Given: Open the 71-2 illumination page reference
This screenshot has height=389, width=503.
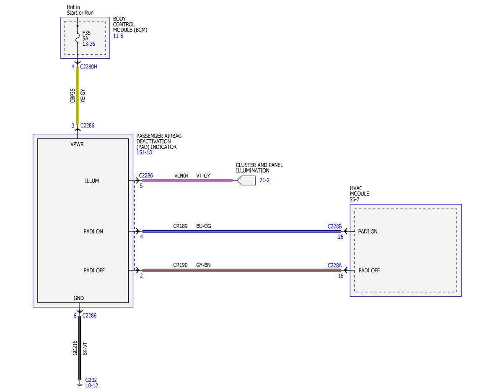Looking at the screenshot, I should click(x=264, y=180).
